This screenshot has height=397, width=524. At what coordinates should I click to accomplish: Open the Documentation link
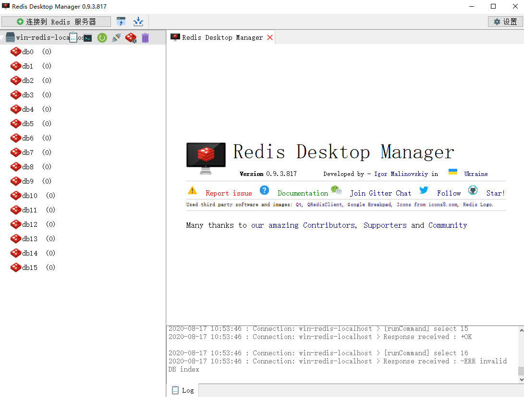[x=303, y=193]
